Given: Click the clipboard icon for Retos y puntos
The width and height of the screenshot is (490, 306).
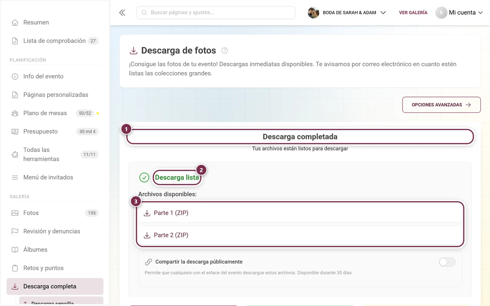Looking at the screenshot, I should tap(15, 268).
